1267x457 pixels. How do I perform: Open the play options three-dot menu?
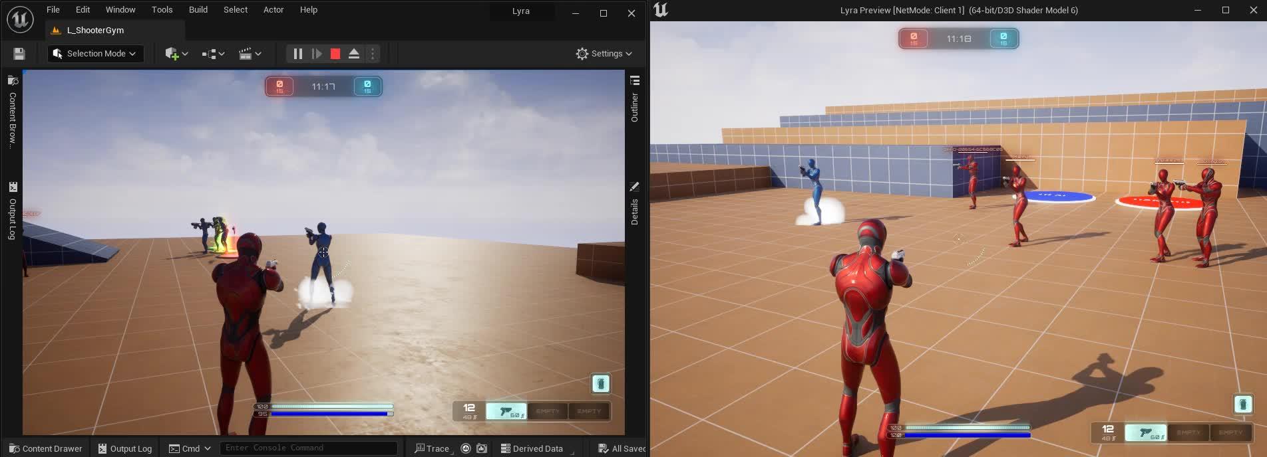point(373,54)
